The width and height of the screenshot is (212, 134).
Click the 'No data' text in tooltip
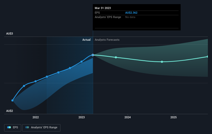(130, 17)
